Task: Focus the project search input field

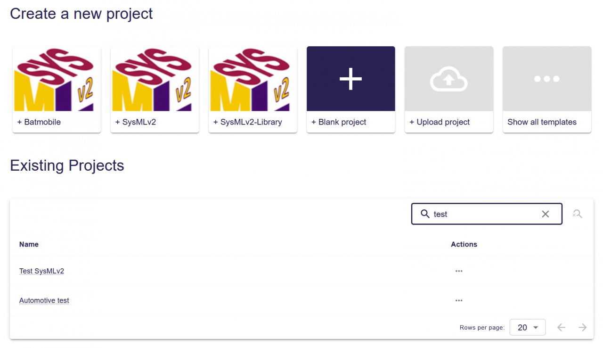Action: click(x=487, y=214)
